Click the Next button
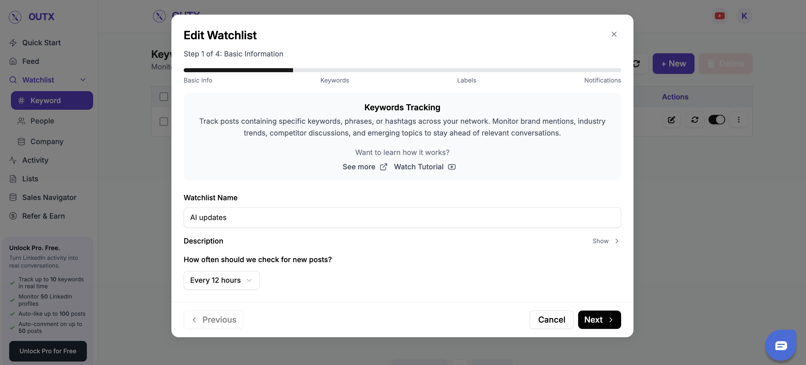Viewport: 806px width, 365px height. pyautogui.click(x=599, y=319)
